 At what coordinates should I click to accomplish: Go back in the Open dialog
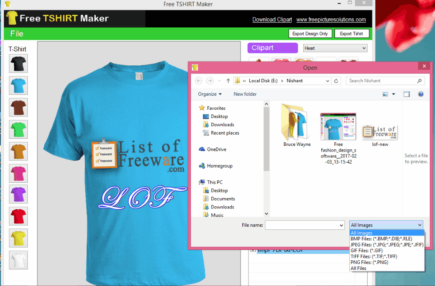point(199,81)
